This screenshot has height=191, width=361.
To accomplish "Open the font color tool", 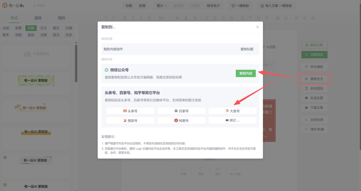I will pyautogui.click(x=186, y=18).
